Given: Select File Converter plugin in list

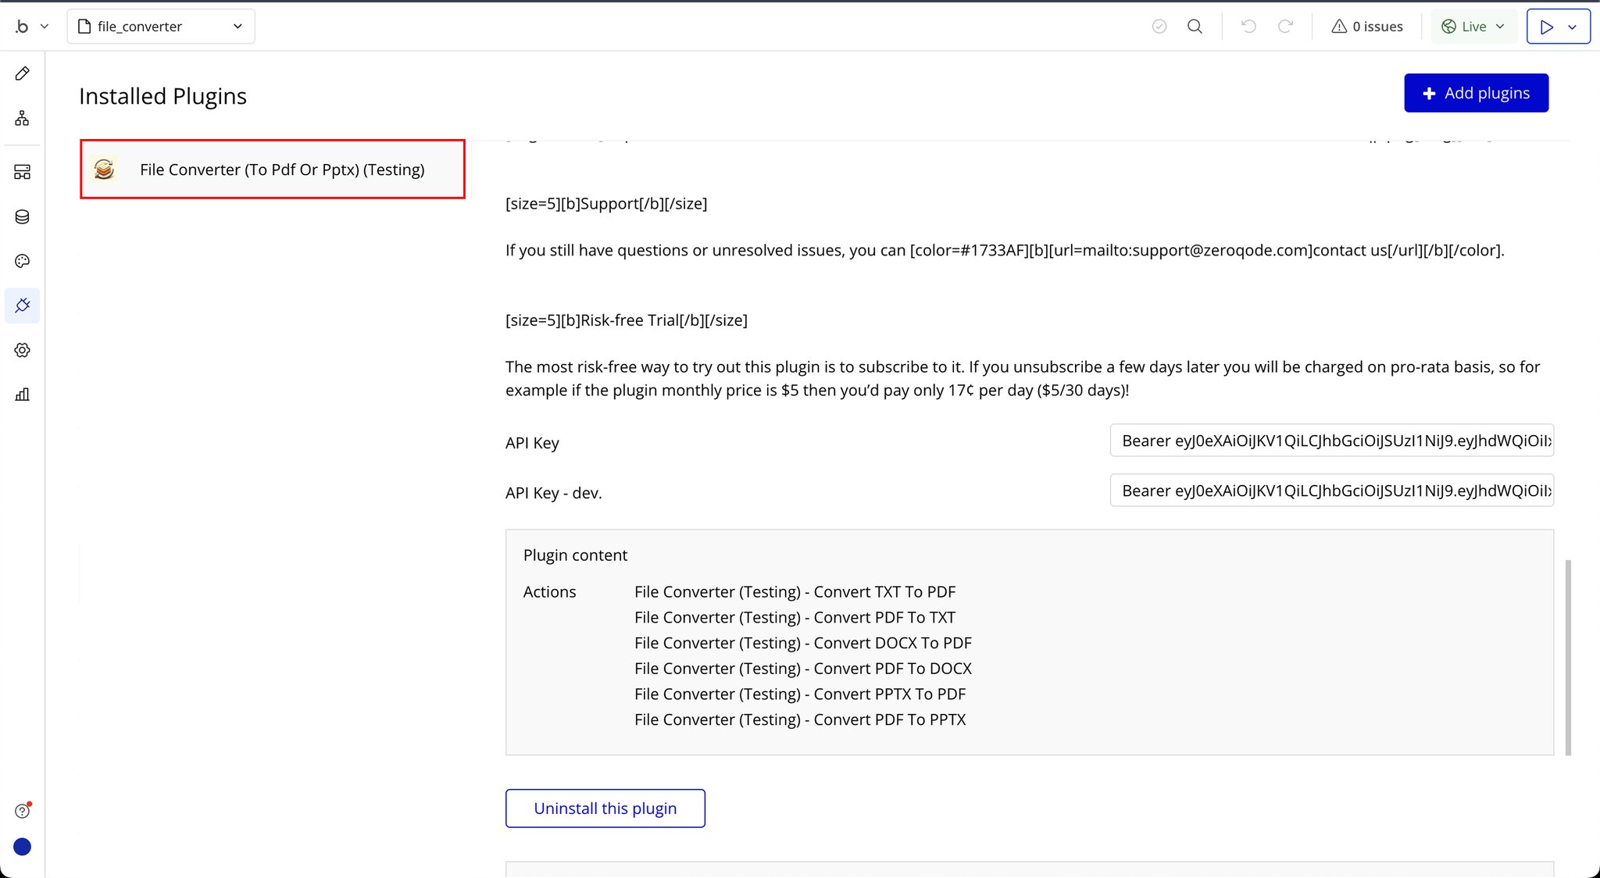Looking at the screenshot, I should [x=273, y=170].
